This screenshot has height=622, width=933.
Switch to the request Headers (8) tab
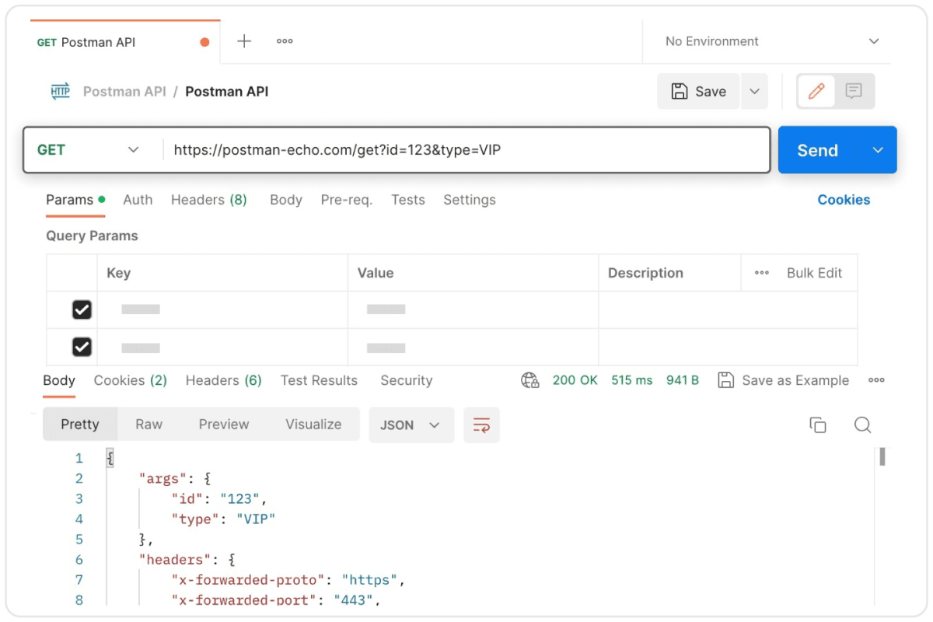click(208, 200)
